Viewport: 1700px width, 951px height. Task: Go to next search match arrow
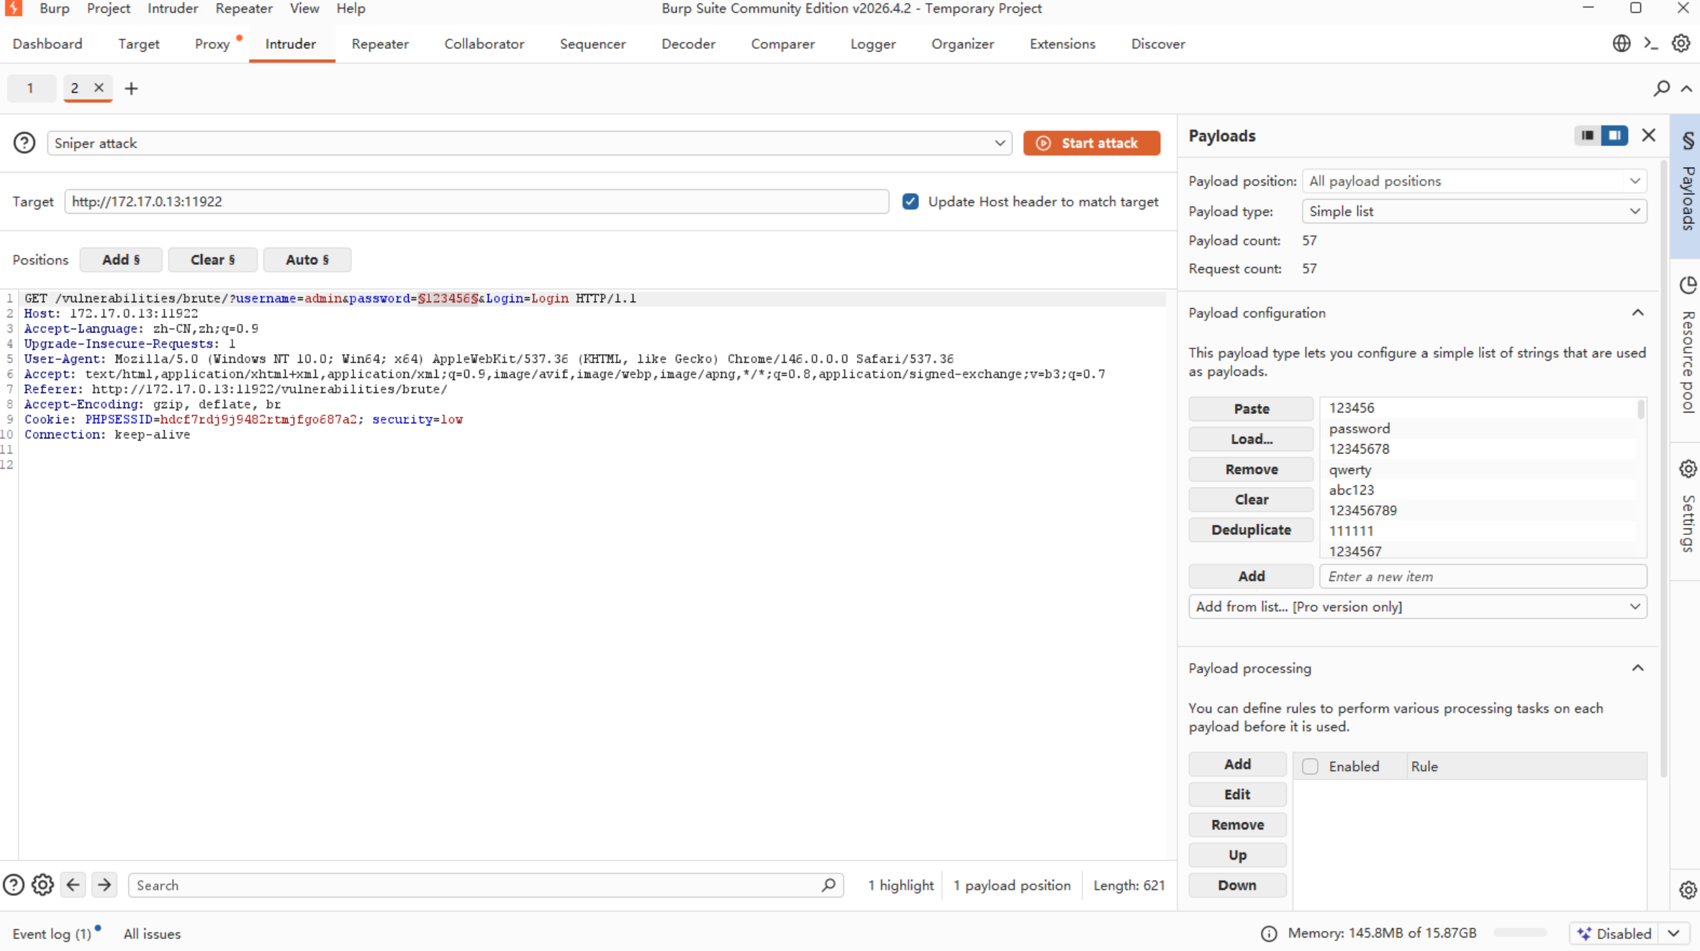(x=104, y=885)
